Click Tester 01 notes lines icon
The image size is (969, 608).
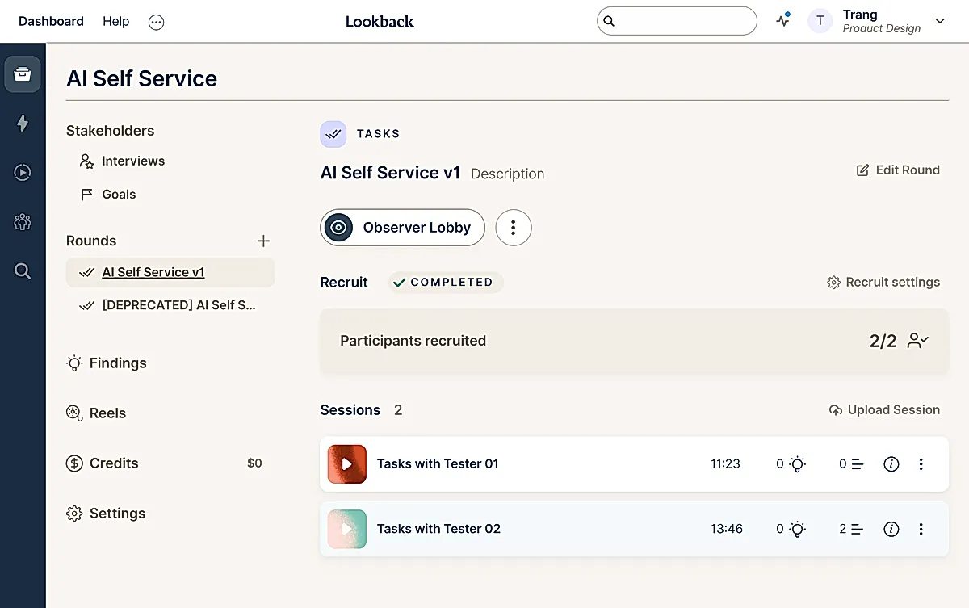858,464
